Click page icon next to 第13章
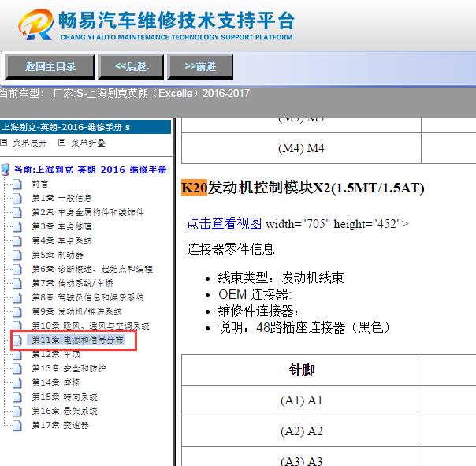This screenshot has width=476, height=466. click(x=17, y=368)
